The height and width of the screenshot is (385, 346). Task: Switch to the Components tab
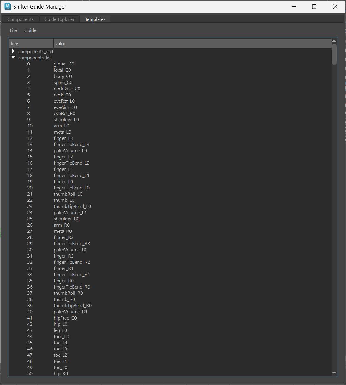click(20, 19)
